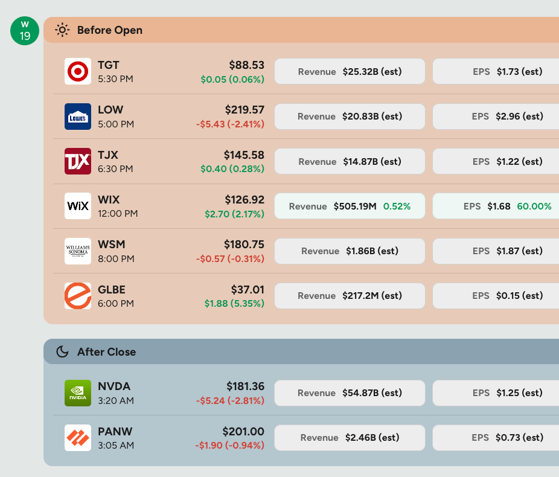Viewport: 559px width, 477px height.
Task: Click TGT stock price $88.53
Action: 247,65
